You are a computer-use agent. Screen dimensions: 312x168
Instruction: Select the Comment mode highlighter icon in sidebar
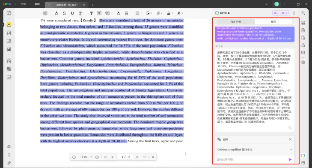9,25
